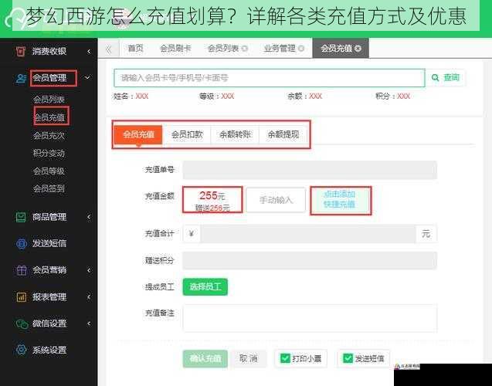Click the 充值合计 amount field

308,234
